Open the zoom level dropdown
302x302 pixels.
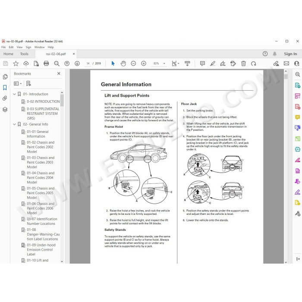[164, 63]
